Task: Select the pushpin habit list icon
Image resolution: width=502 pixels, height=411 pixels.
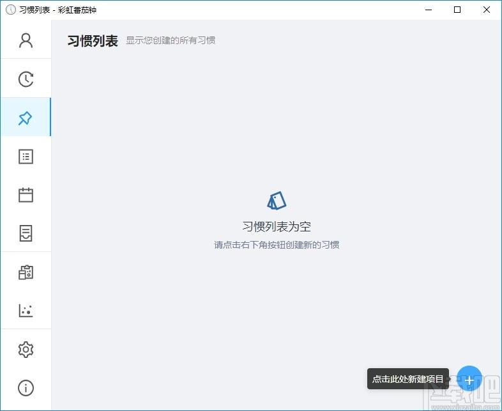Action: coord(26,118)
